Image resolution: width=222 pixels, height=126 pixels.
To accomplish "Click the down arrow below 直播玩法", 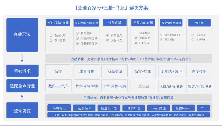I will pos(22,58).
